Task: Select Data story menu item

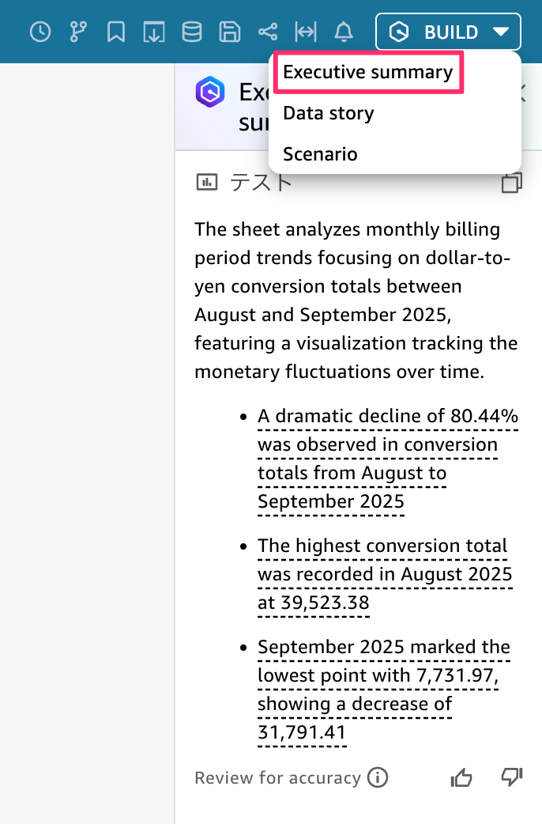Action: pos(329,113)
